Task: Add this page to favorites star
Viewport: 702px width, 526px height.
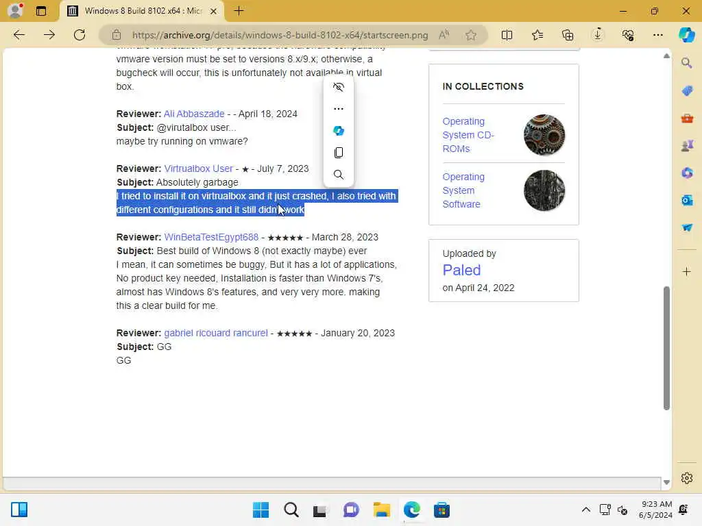Action: pos(470,35)
